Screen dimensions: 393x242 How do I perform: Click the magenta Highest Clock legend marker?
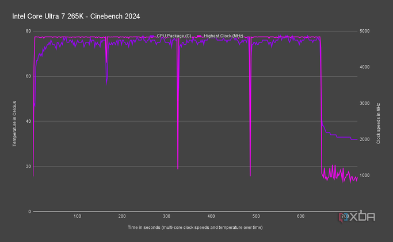[199, 36]
